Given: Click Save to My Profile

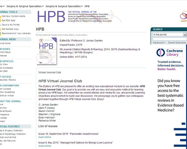Looking at the screenshot, I should click(x=11, y=25).
